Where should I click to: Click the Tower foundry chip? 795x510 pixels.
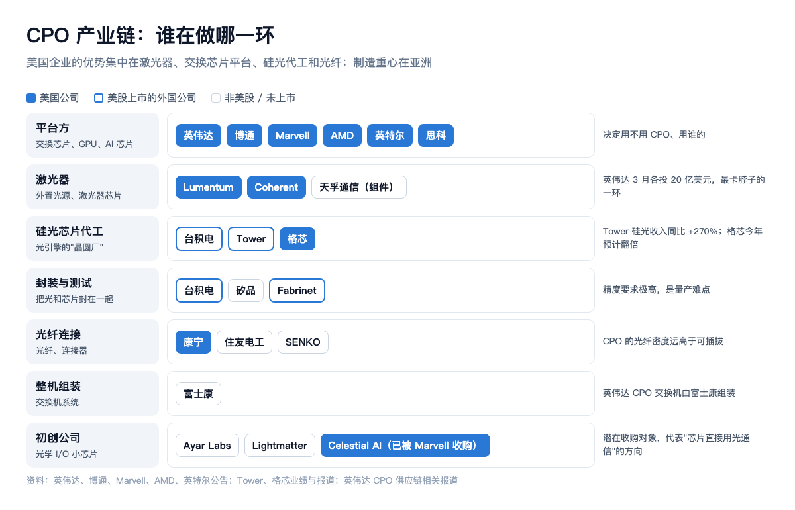coord(251,238)
